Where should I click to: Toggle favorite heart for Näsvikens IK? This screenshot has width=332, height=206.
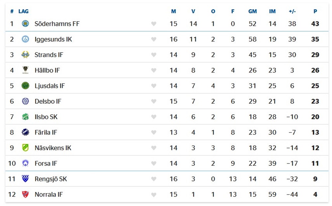point(154,148)
